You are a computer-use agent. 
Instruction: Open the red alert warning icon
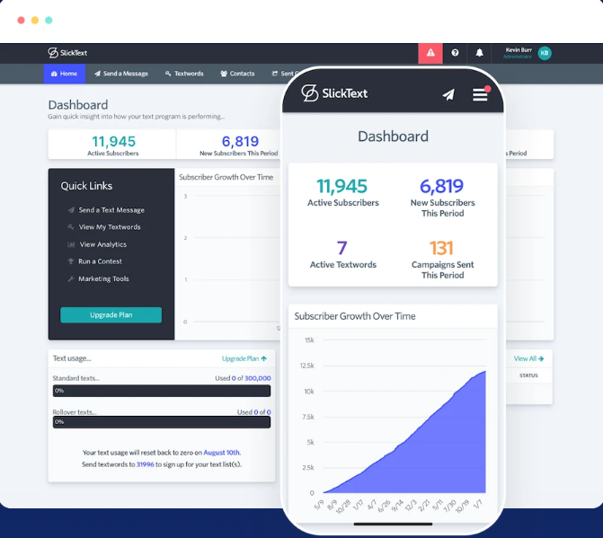pos(430,53)
